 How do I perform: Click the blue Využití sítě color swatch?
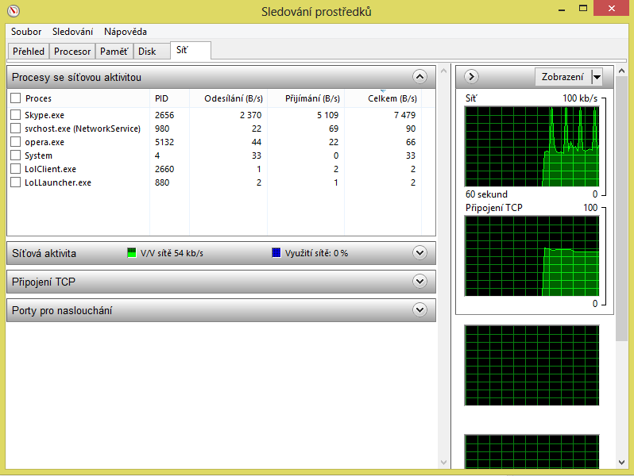point(276,253)
